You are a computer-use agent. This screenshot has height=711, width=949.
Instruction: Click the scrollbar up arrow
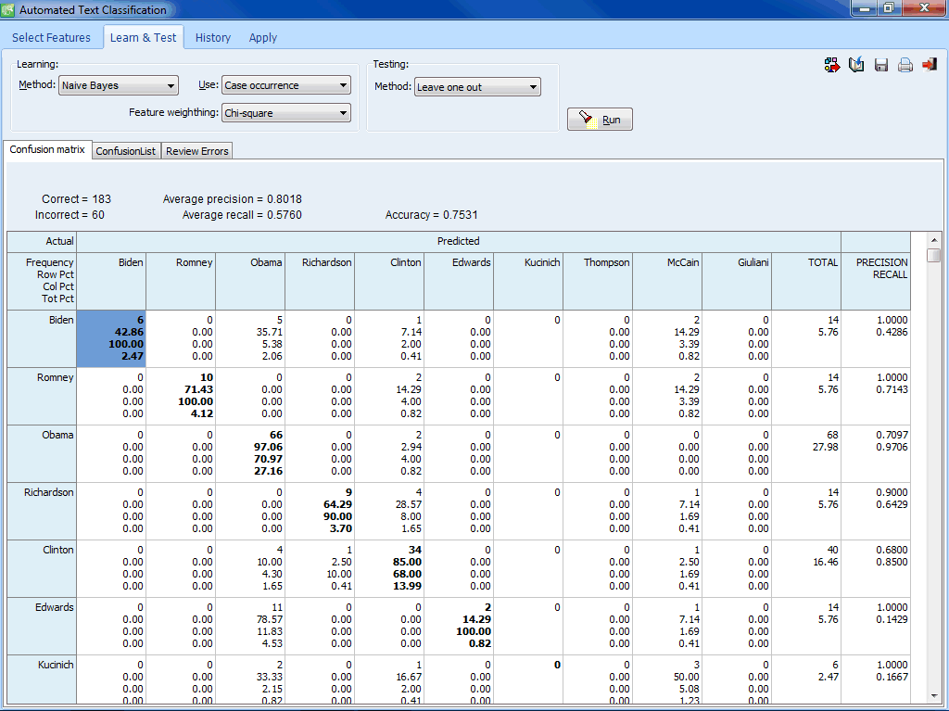click(933, 239)
